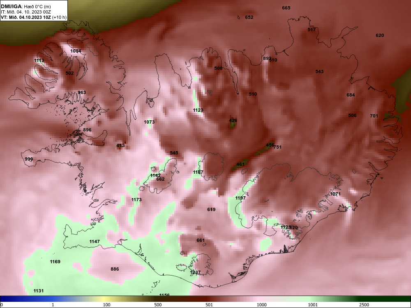Click the 1147 value on Reykjanes

pyautogui.click(x=95, y=241)
